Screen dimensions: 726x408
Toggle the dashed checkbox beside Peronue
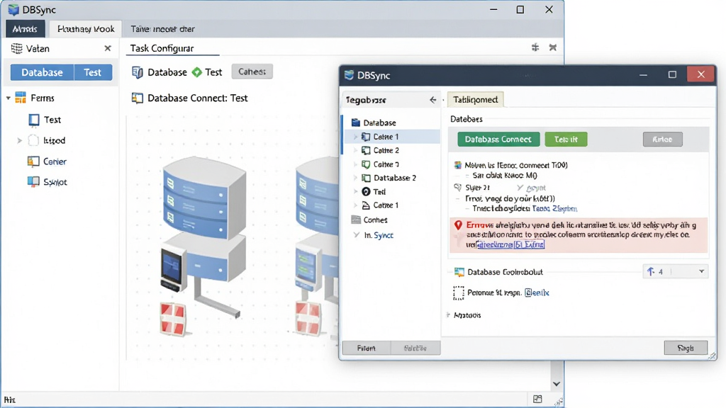(459, 293)
